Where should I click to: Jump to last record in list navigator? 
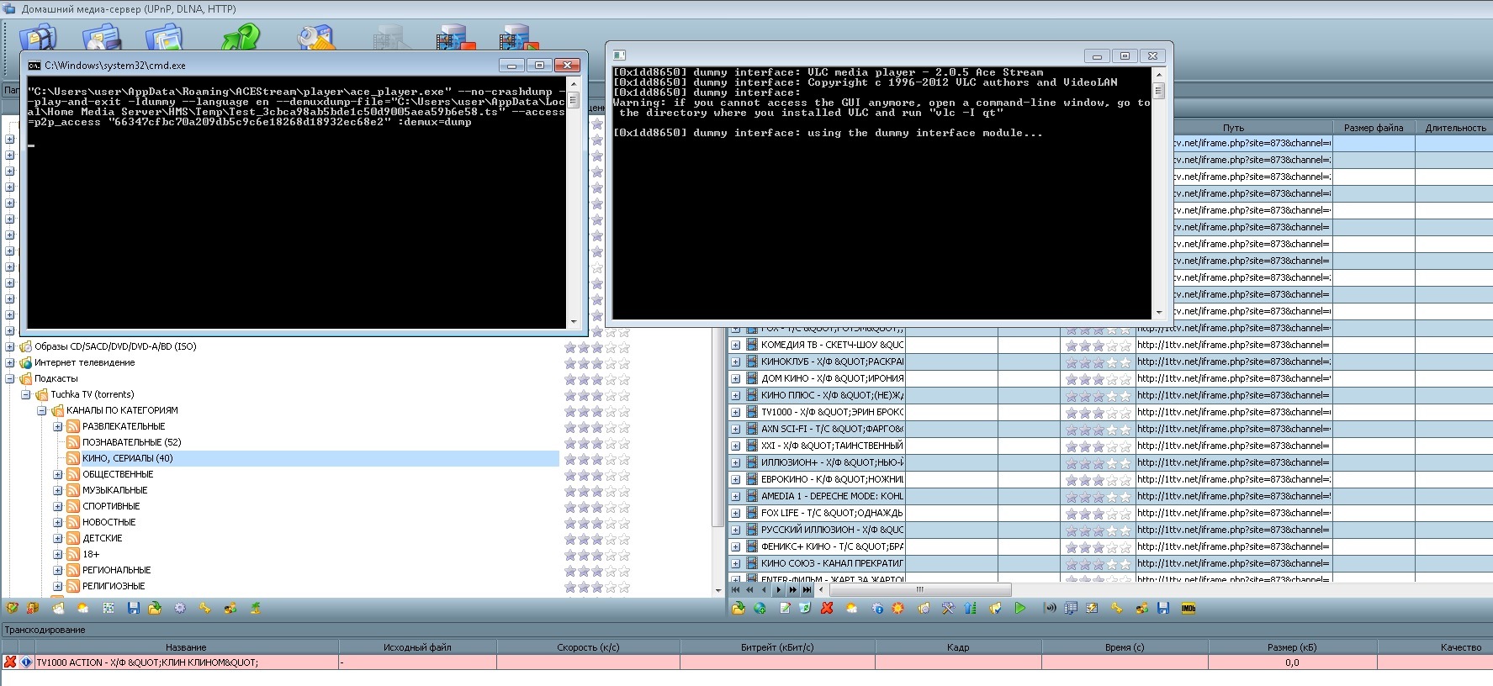807,590
